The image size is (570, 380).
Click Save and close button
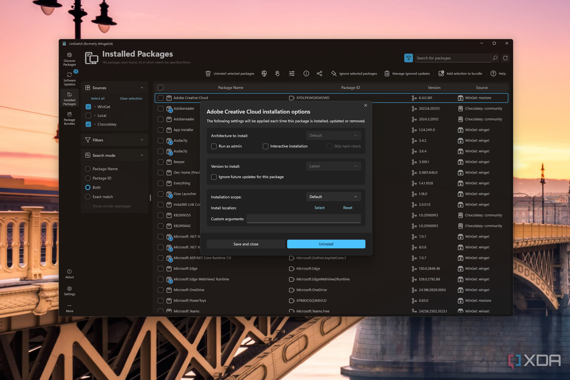point(246,244)
